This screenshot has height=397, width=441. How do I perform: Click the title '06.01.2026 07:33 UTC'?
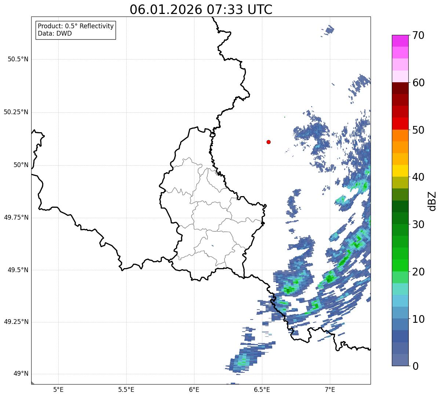point(201,10)
